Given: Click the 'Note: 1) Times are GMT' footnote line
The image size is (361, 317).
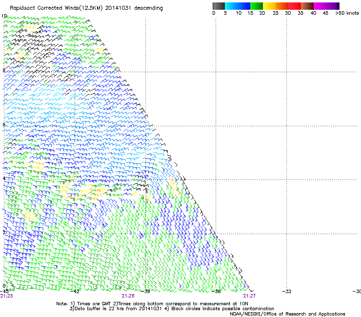Looking at the screenshot, I should pyautogui.click(x=152, y=304).
